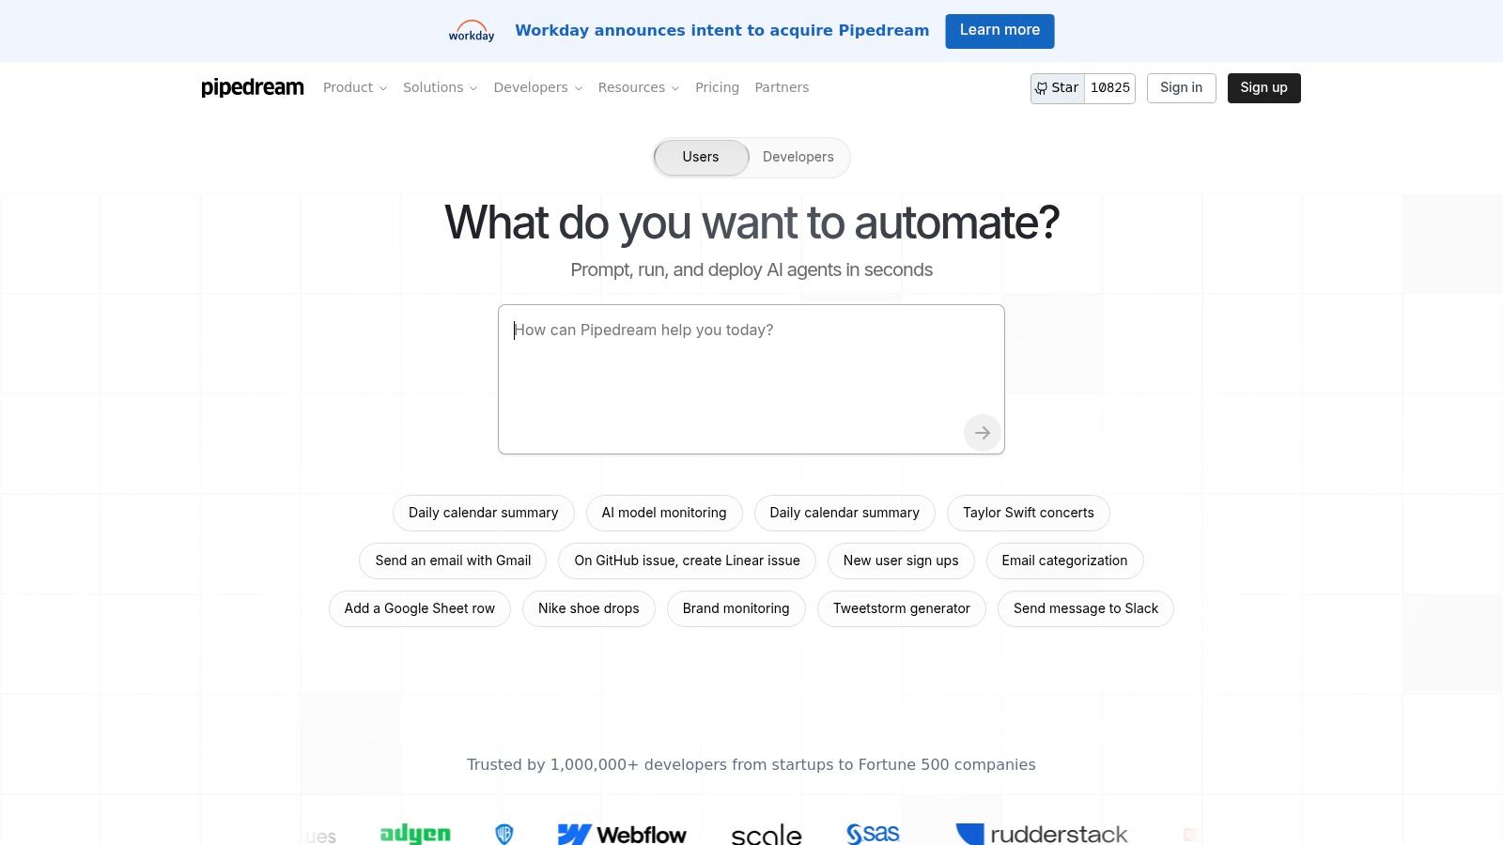
Task: Expand the Resources dropdown
Action: click(638, 87)
